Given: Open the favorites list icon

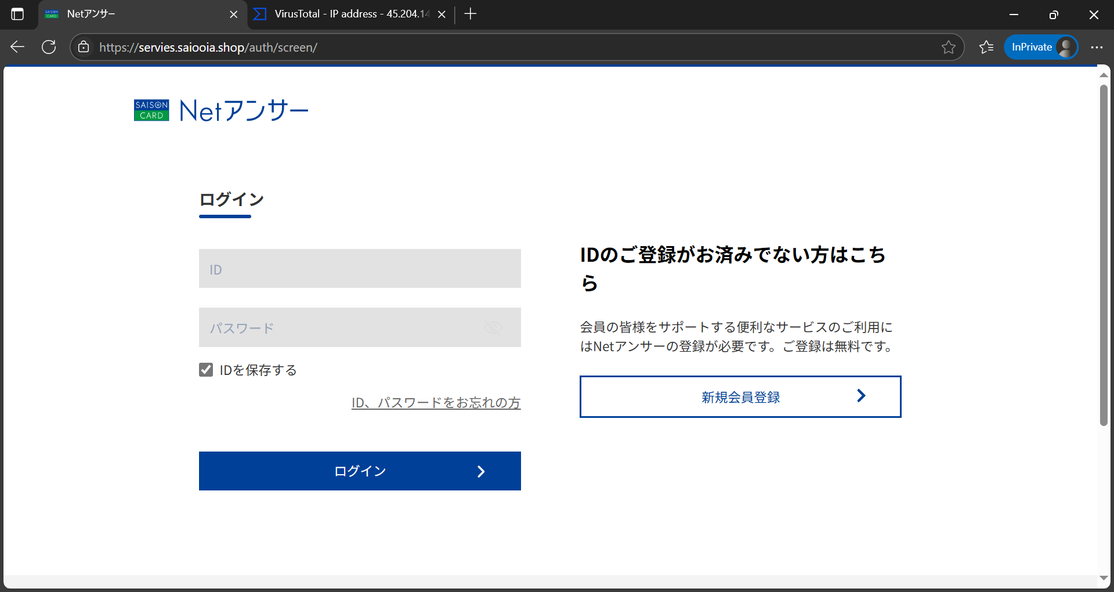Looking at the screenshot, I should (x=986, y=47).
